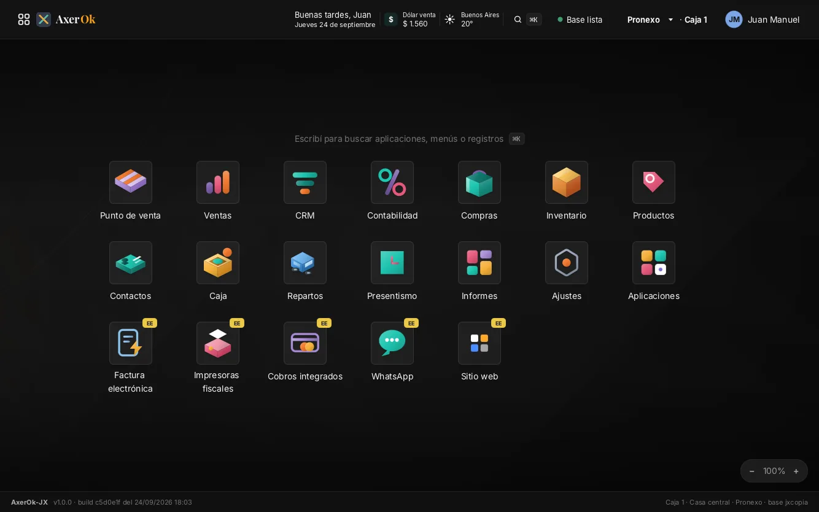This screenshot has height=512, width=819.
Task: Open the Repartos delivery app
Action: click(x=305, y=263)
